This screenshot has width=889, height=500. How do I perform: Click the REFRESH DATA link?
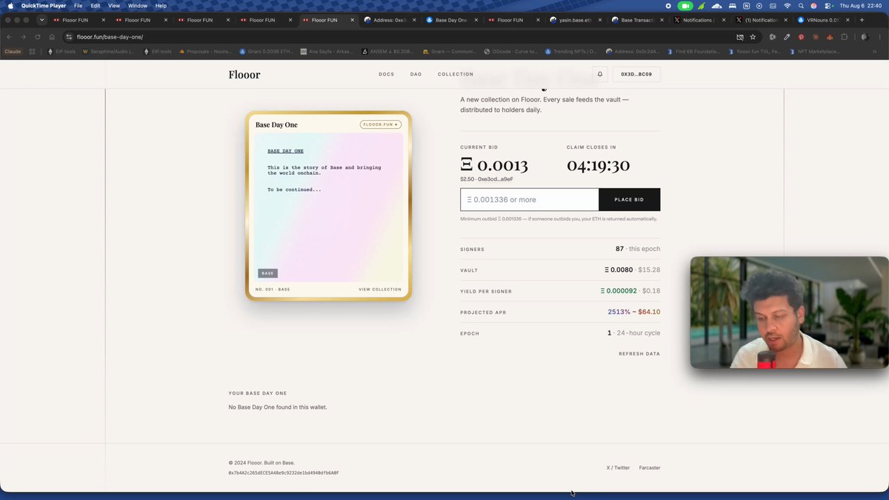tap(639, 354)
